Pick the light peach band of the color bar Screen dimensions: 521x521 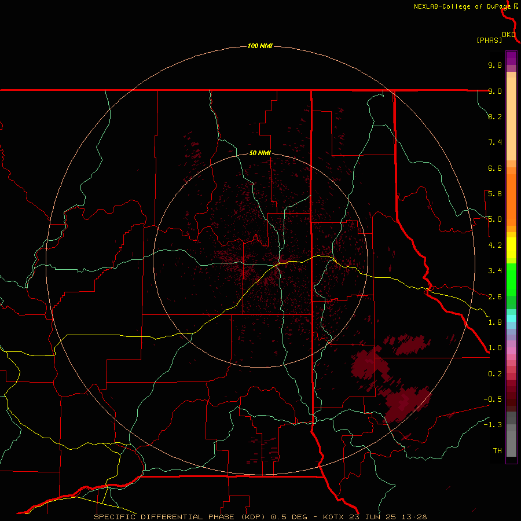[511, 119]
